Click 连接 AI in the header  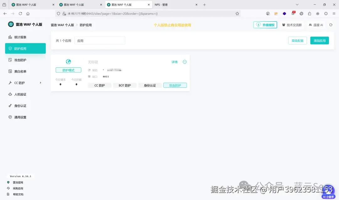[316, 25]
